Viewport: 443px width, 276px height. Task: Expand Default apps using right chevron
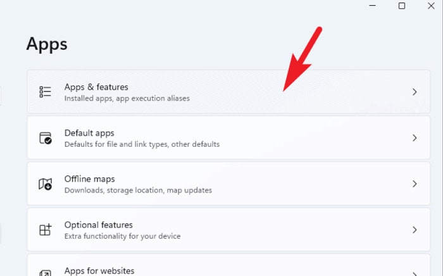pyautogui.click(x=415, y=138)
